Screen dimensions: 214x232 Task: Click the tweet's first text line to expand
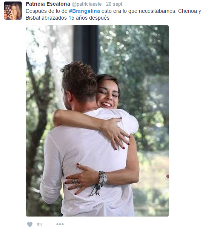(113, 11)
